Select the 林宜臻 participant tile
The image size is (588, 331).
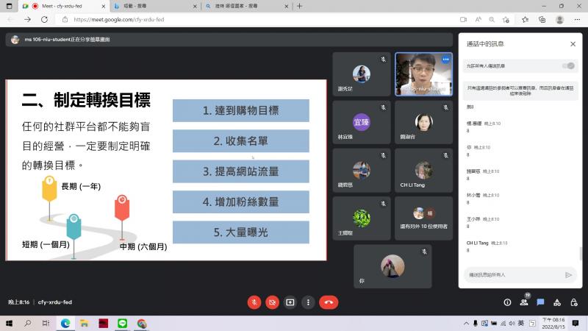coord(361,122)
